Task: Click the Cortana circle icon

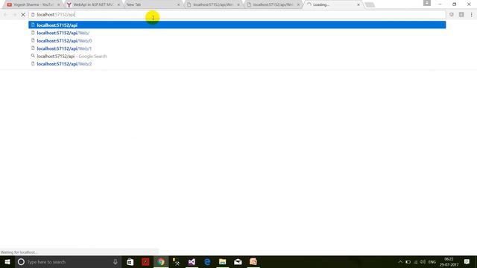Action: (21, 261)
